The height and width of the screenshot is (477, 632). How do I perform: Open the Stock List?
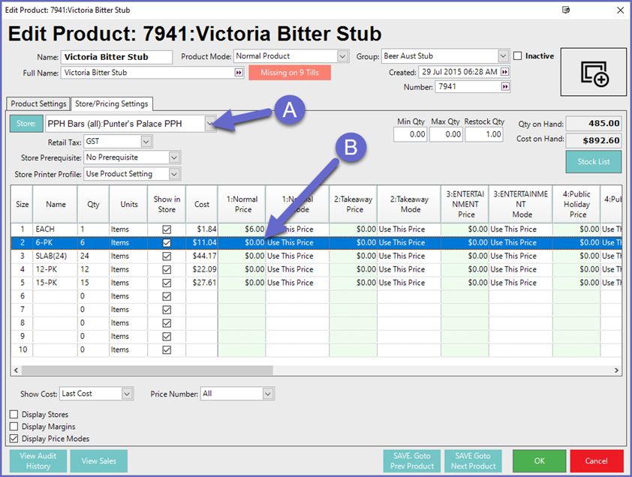[x=593, y=161]
